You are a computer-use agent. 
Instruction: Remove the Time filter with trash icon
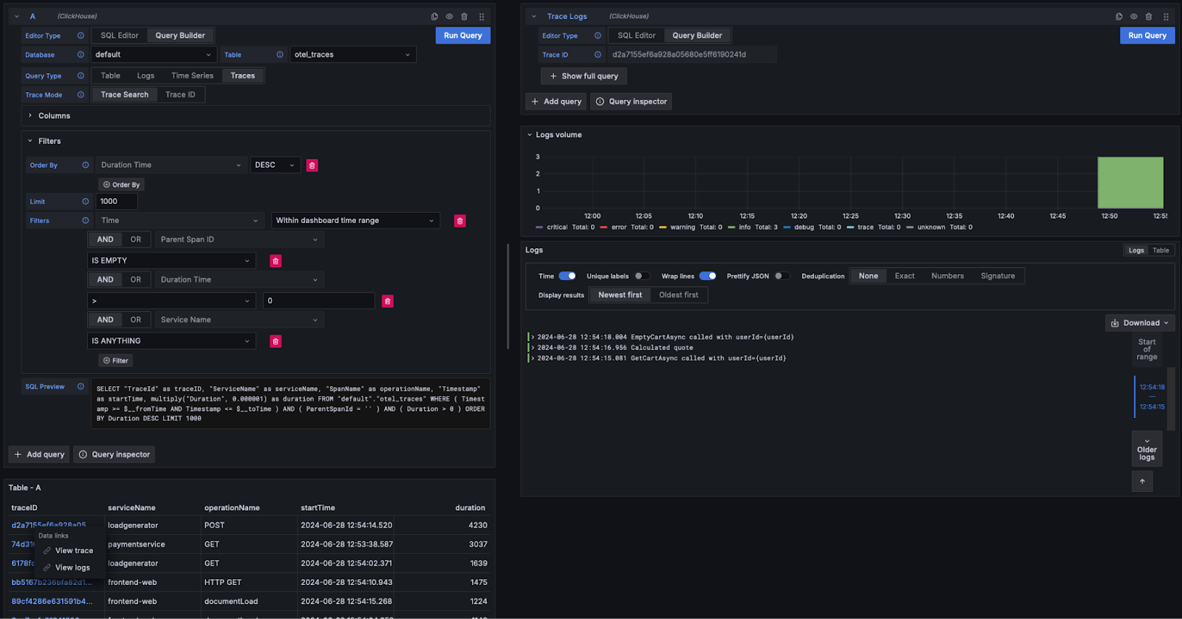click(460, 221)
